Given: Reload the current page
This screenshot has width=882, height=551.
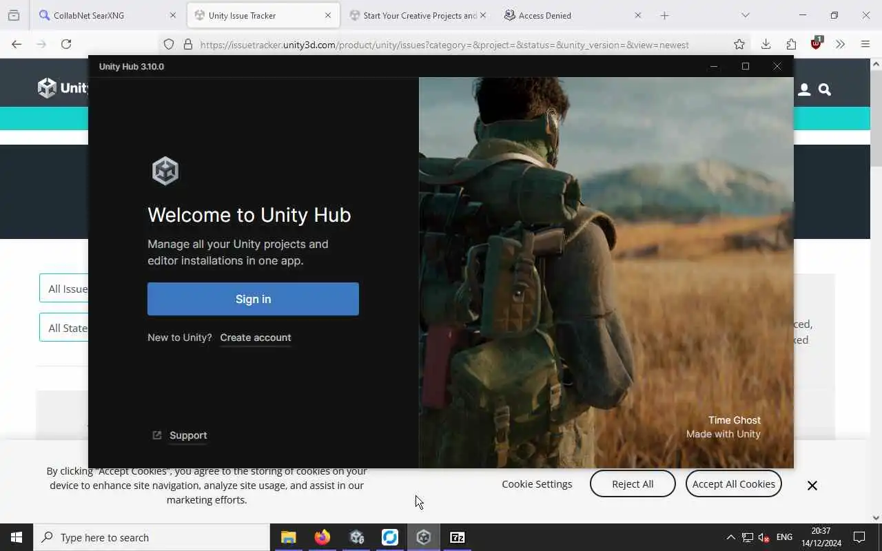Looking at the screenshot, I should (x=66, y=44).
